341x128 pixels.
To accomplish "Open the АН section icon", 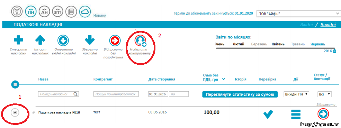I will pyautogui.click(x=44, y=12).
